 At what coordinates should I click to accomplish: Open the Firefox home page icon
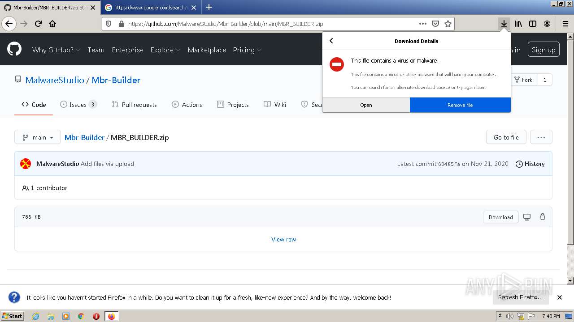click(x=52, y=24)
